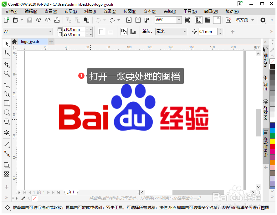The width and height of the screenshot is (277, 215).
Task: Select the 页 1 page tab
Action: pyautogui.click(x=71, y=192)
